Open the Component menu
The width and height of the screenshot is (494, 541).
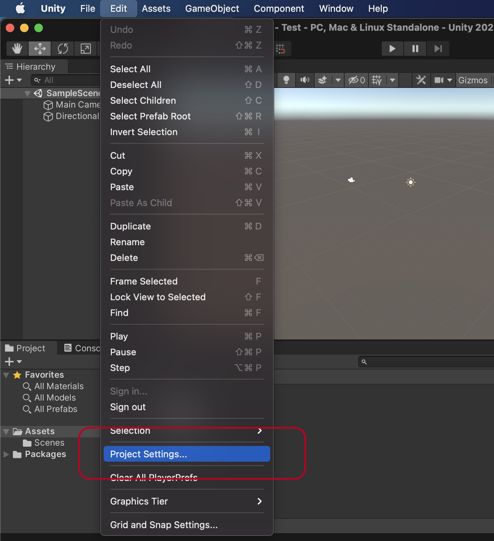click(279, 9)
